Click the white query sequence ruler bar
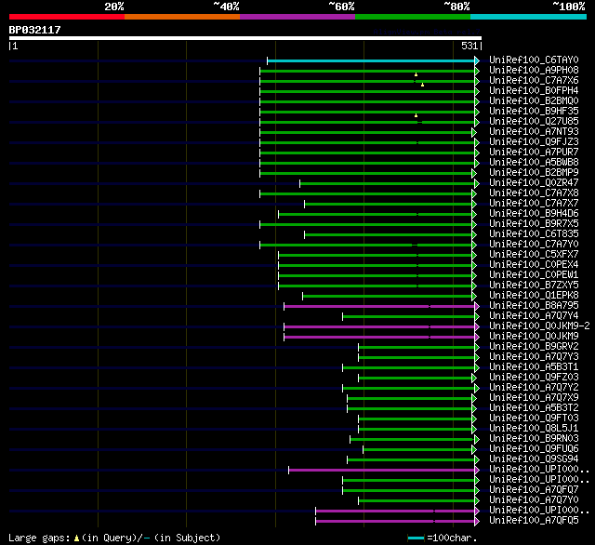This screenshot has height=545, width=595. tap(245, 38)
